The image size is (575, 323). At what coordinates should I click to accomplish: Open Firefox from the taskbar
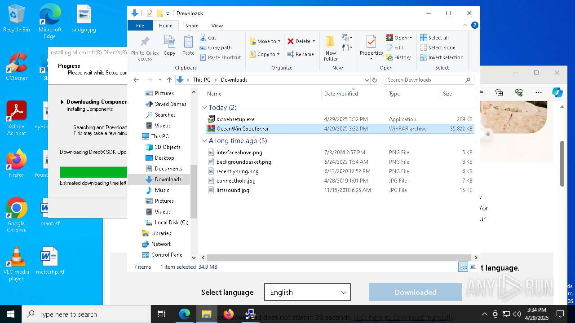(229, 314)
